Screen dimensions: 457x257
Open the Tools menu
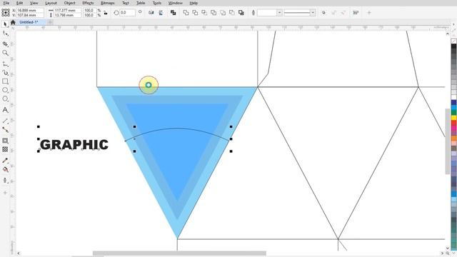(157, 3)
